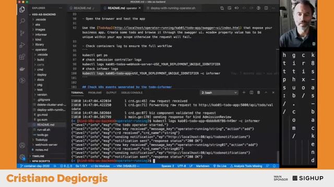
Task: Add a new terminal with plus icon
Action: [x=244, y=92]
